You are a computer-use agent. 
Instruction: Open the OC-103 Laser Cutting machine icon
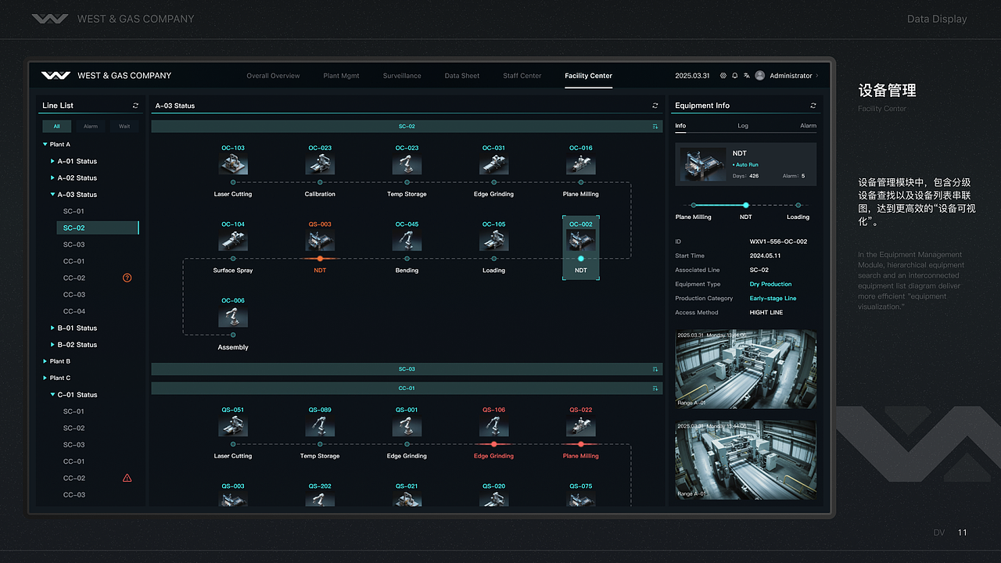pos(233,163)
